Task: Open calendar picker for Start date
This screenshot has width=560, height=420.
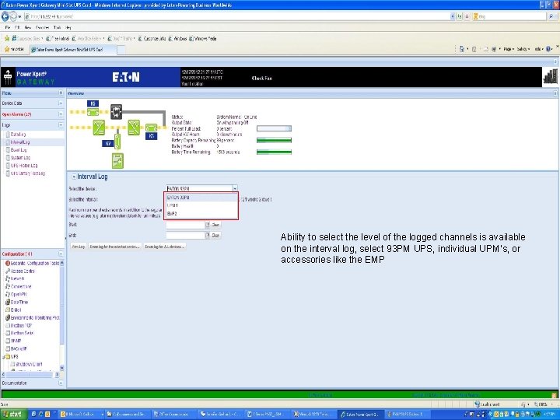Action: pos(207,225)
